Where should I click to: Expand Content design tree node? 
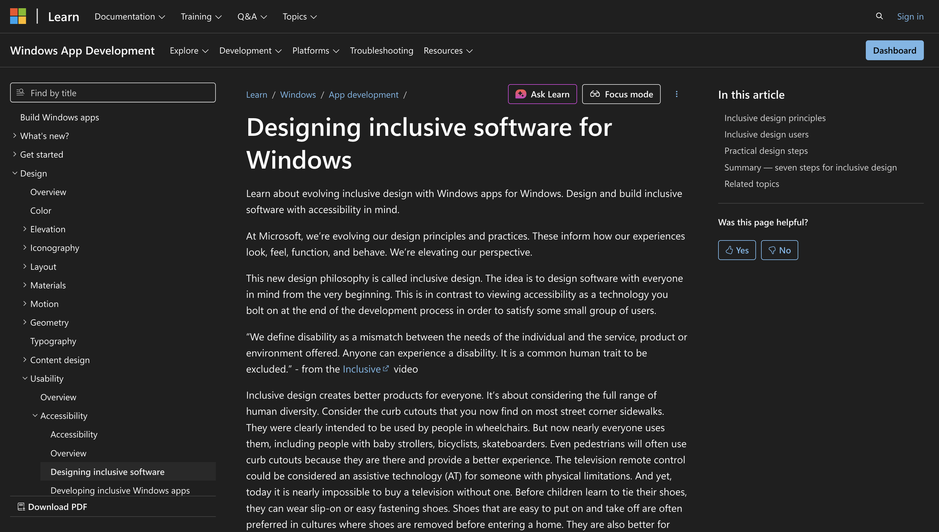coord(24,360)
